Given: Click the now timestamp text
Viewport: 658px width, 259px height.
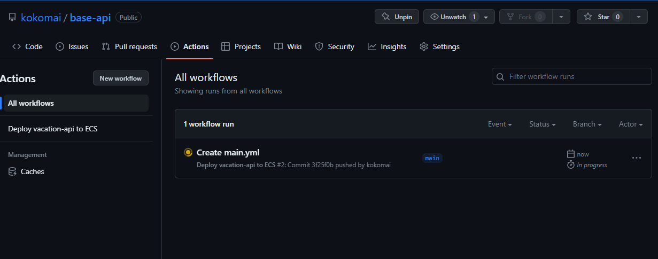Looking at the screenshot, I should tap(583, 154).
